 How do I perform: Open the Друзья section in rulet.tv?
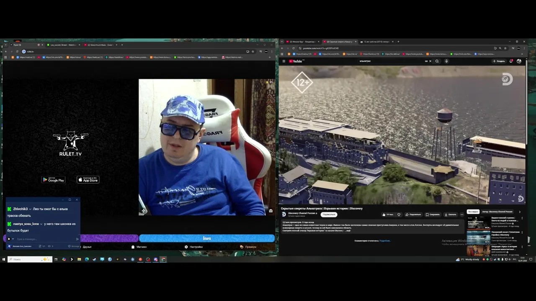pyautogui.click(x=87, y=247)
